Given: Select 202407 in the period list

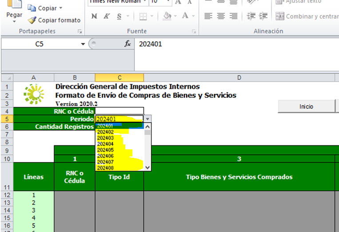Looking at the screenshot, I should 120,162.
